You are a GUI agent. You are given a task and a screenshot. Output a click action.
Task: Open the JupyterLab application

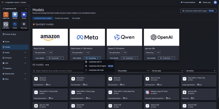(6, 15)
